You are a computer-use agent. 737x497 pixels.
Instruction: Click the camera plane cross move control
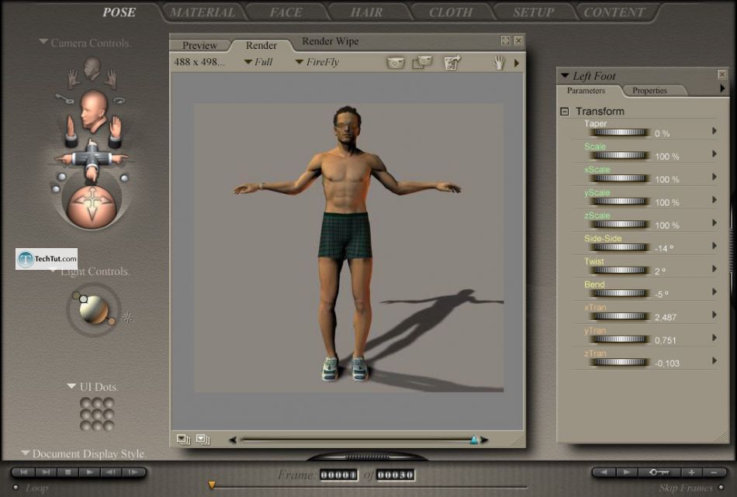92,159
